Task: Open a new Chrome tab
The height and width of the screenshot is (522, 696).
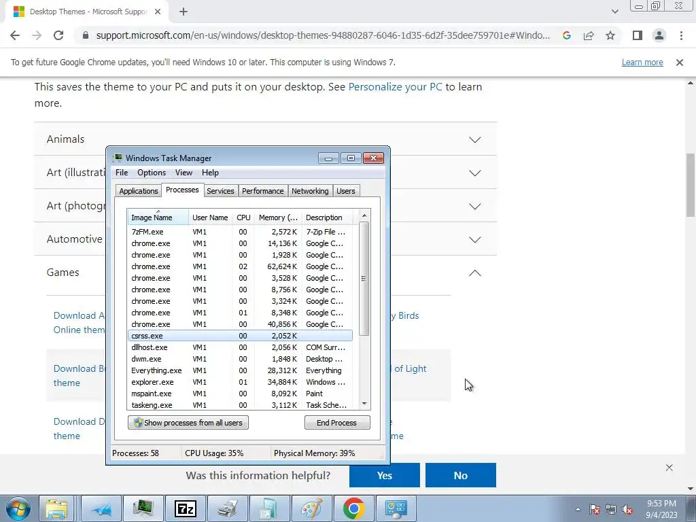Action: point(184,12)
